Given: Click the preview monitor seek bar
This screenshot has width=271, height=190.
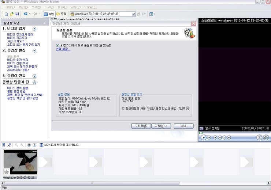Looking at the screenshot, I should point(234,133).
